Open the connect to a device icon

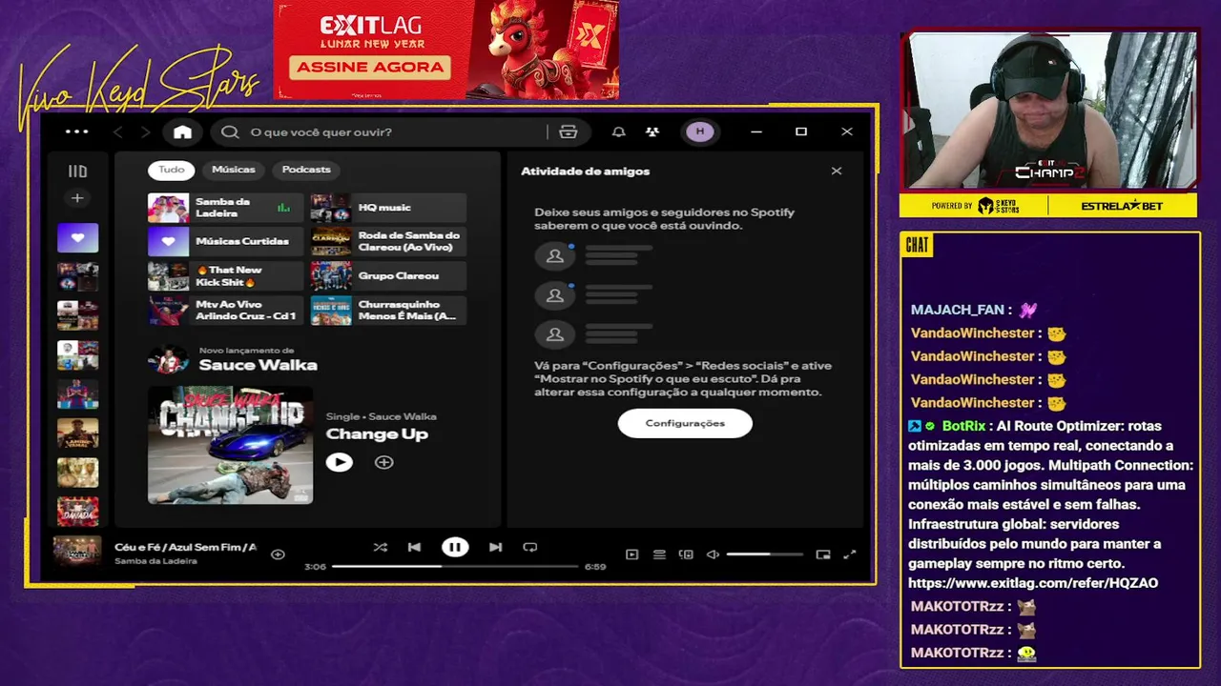pyautogui.click(x=686, y=555)
